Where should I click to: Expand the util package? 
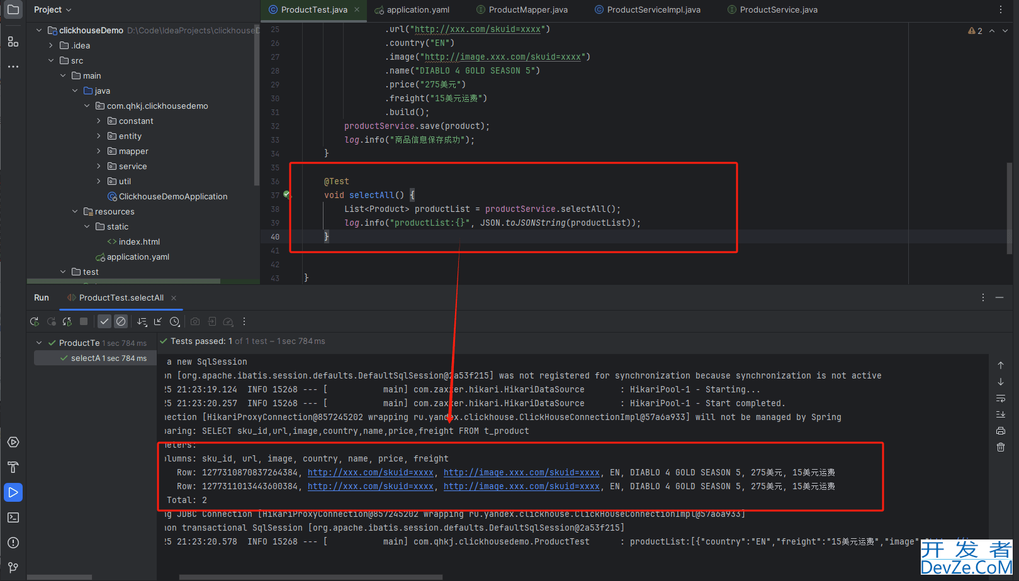coord(99,181)
